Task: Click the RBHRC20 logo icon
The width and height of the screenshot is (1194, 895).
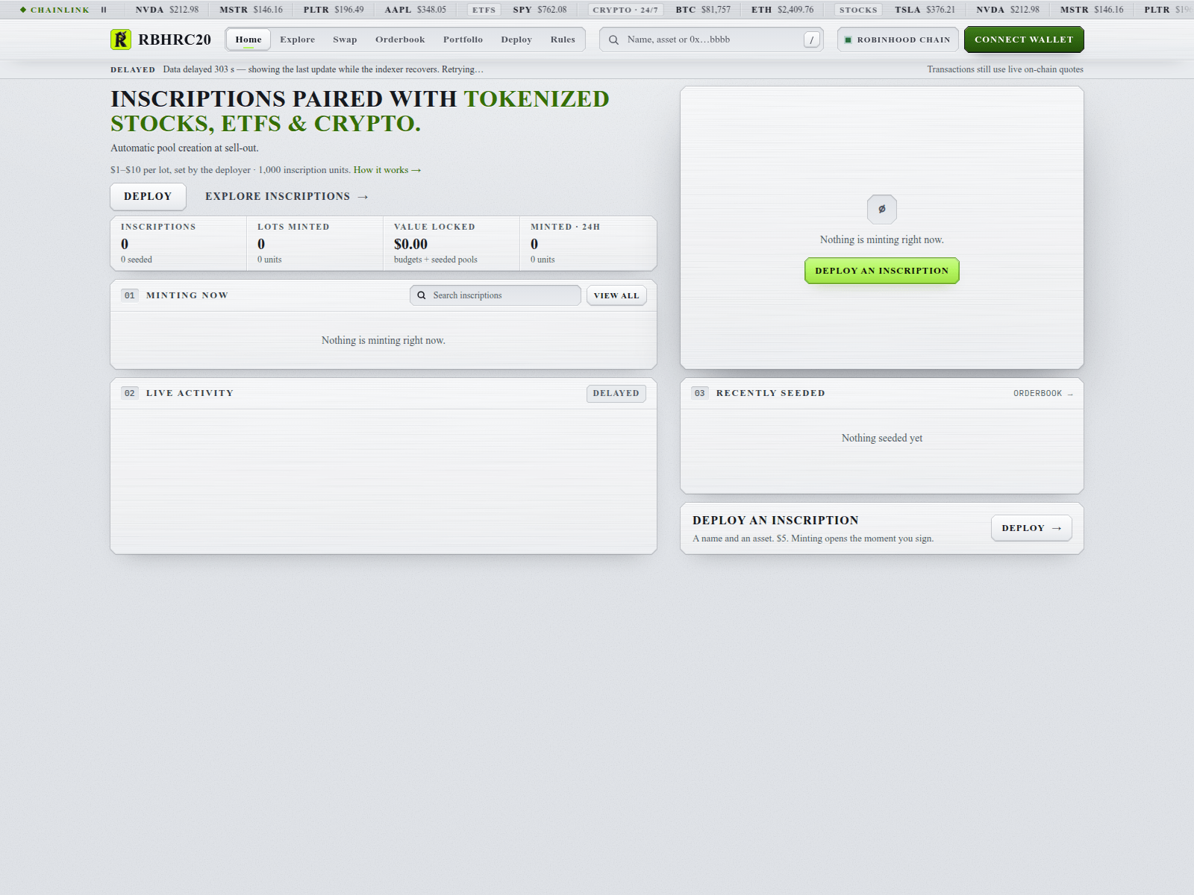Action: coord(121,40)
